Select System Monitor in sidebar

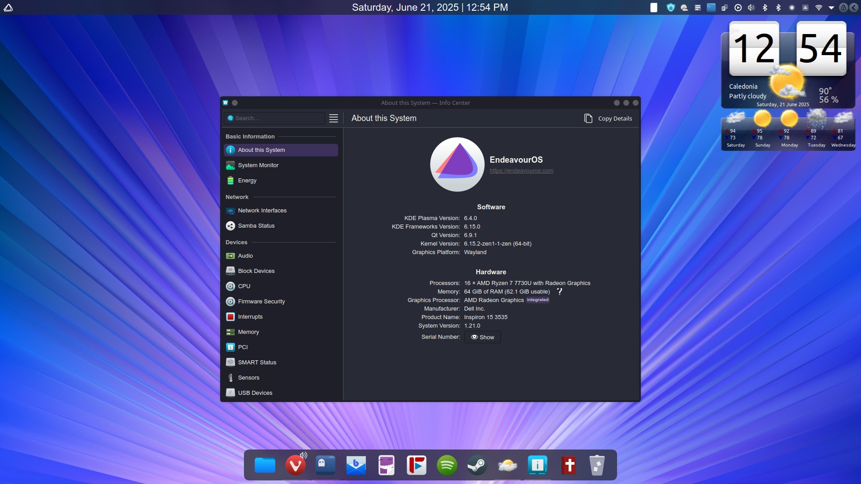tap(258, 165)
